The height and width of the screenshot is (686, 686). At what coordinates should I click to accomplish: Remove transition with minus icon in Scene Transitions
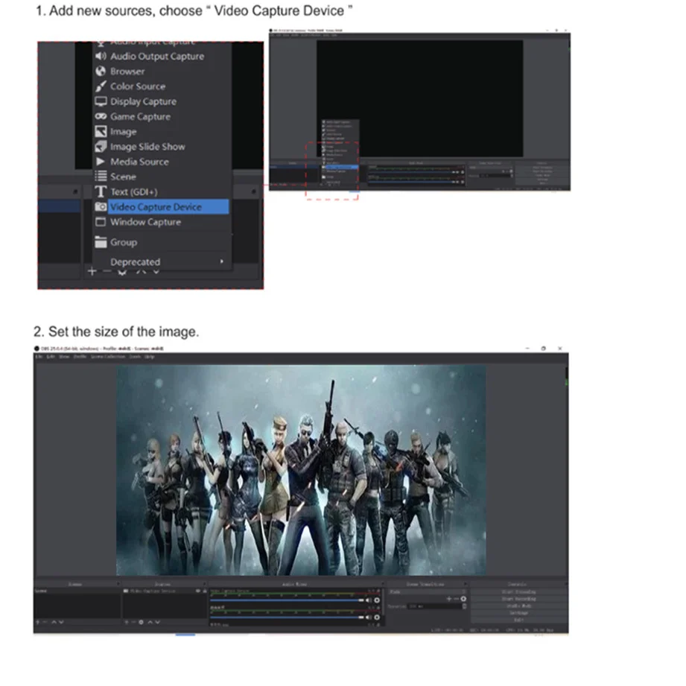pos(457,599)
